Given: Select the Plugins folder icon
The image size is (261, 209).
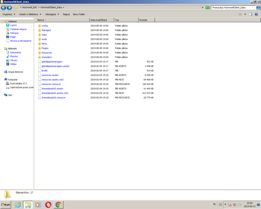Looking at the screenshot, I should 39,48.
